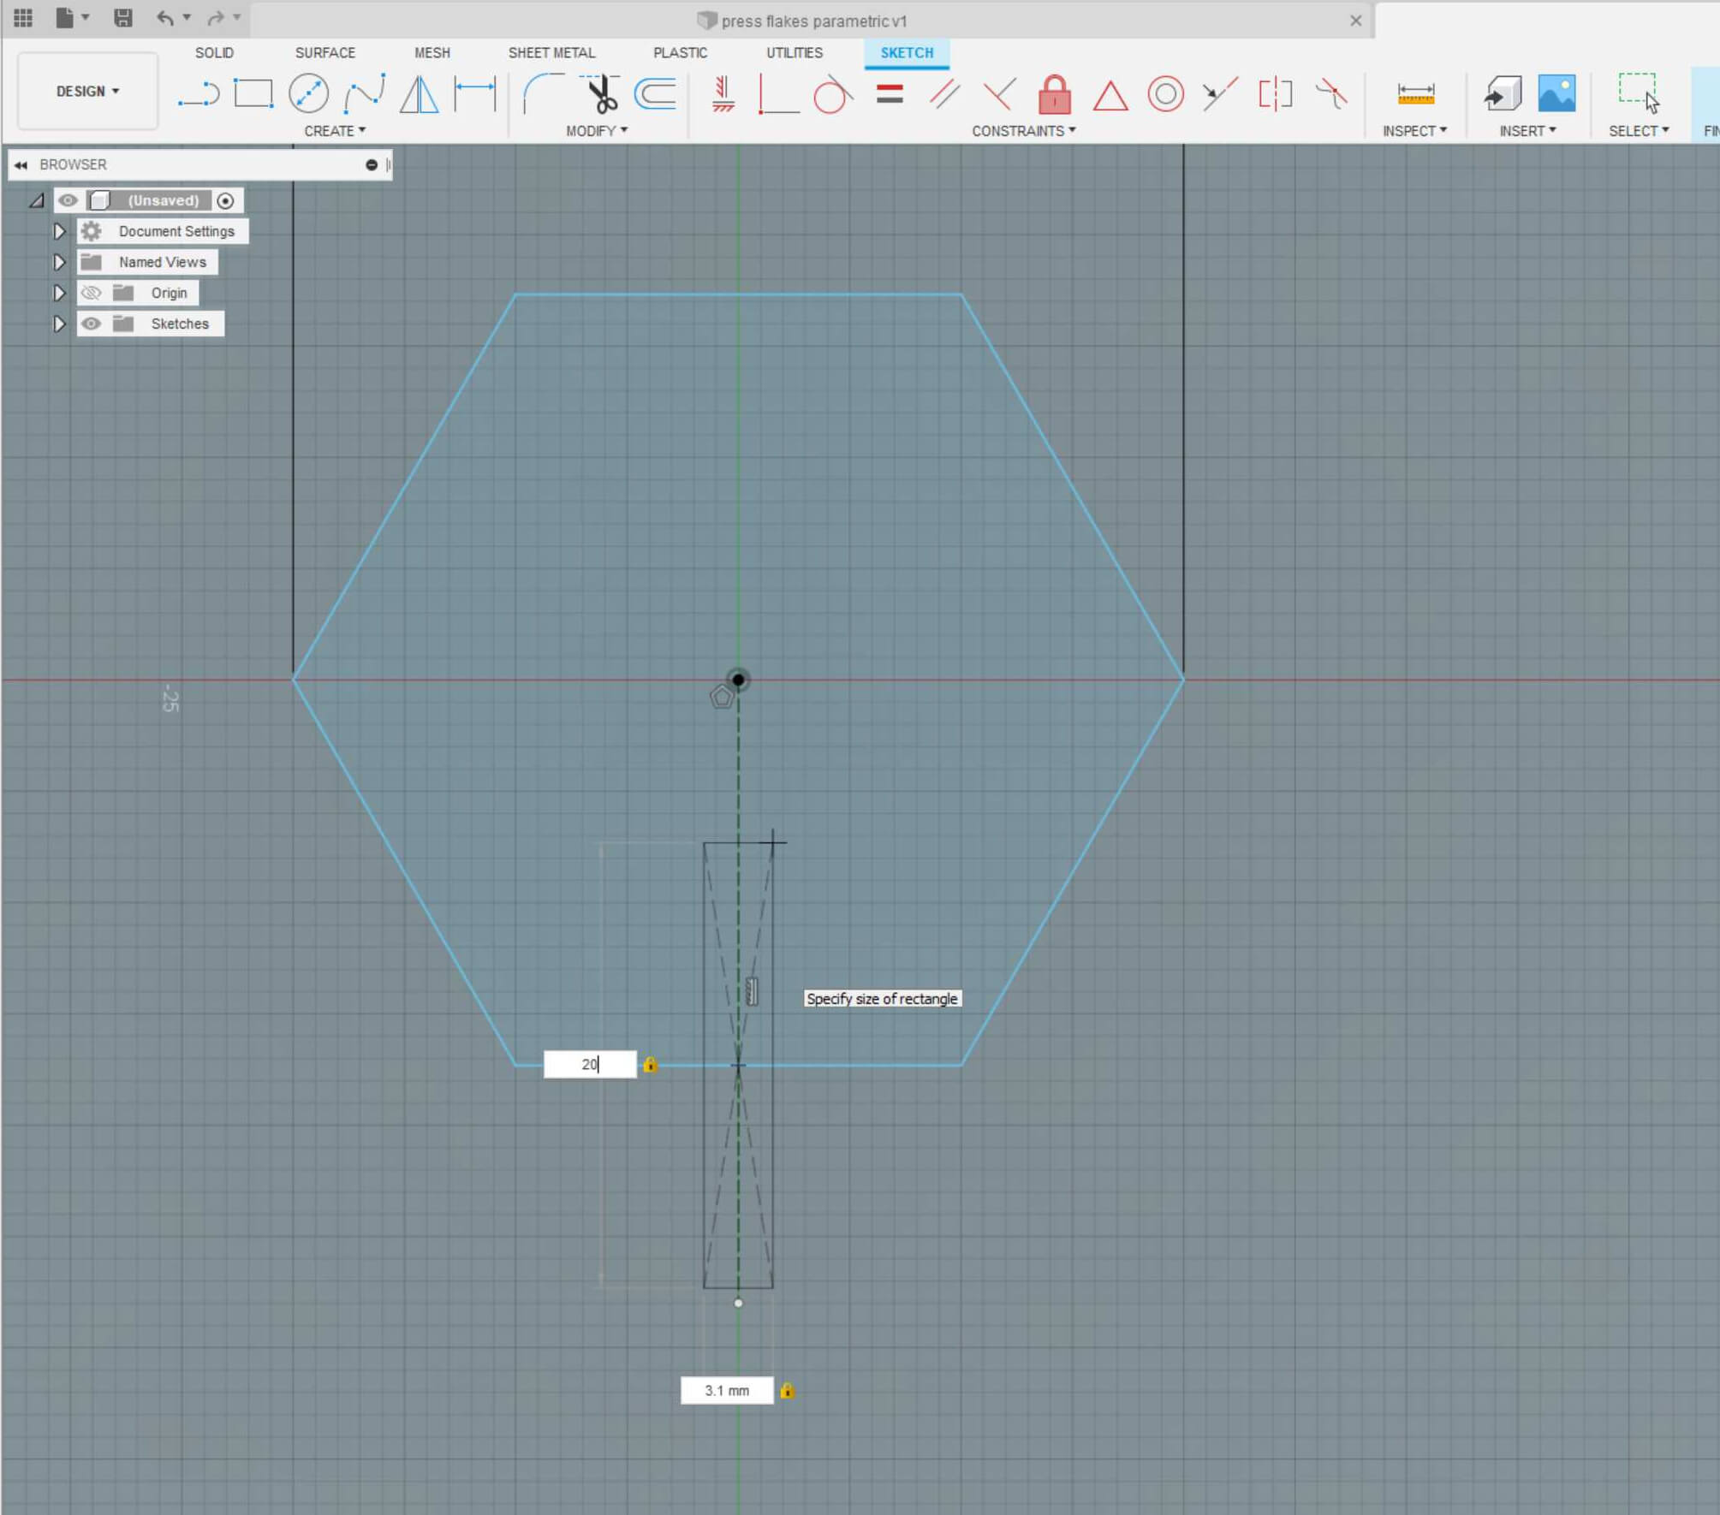Open the SELECT dropdown menu
1720x1515 pixels.
pos(1639,131)
